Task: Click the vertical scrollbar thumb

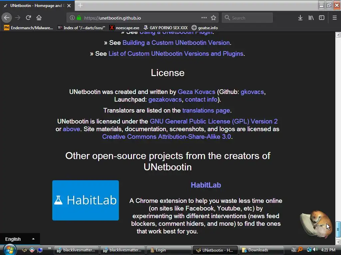Action: point(338,229)
